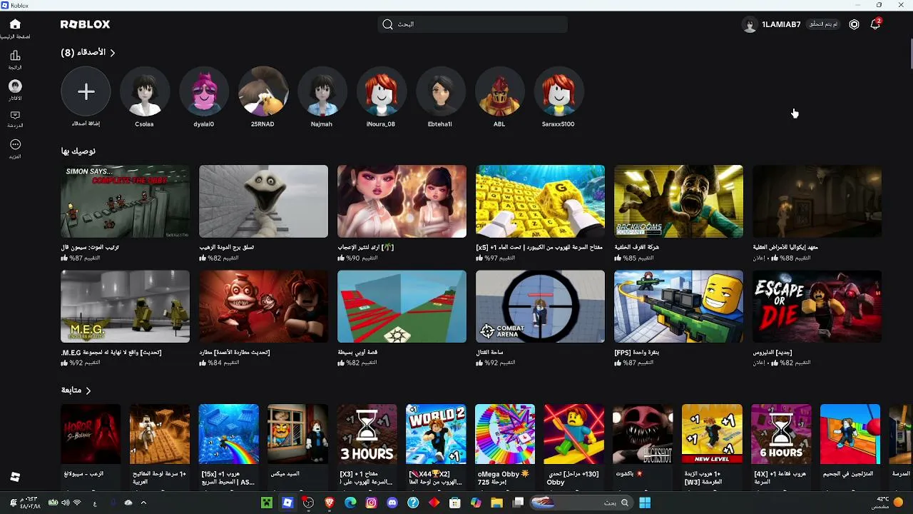Open the Combat Arena game thumbnail
This screenshot has width=913, height=514.
point(540,306)
